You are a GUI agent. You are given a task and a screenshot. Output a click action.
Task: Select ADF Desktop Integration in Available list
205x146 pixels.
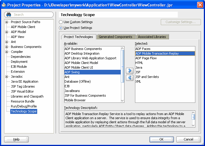coord(93,53)
